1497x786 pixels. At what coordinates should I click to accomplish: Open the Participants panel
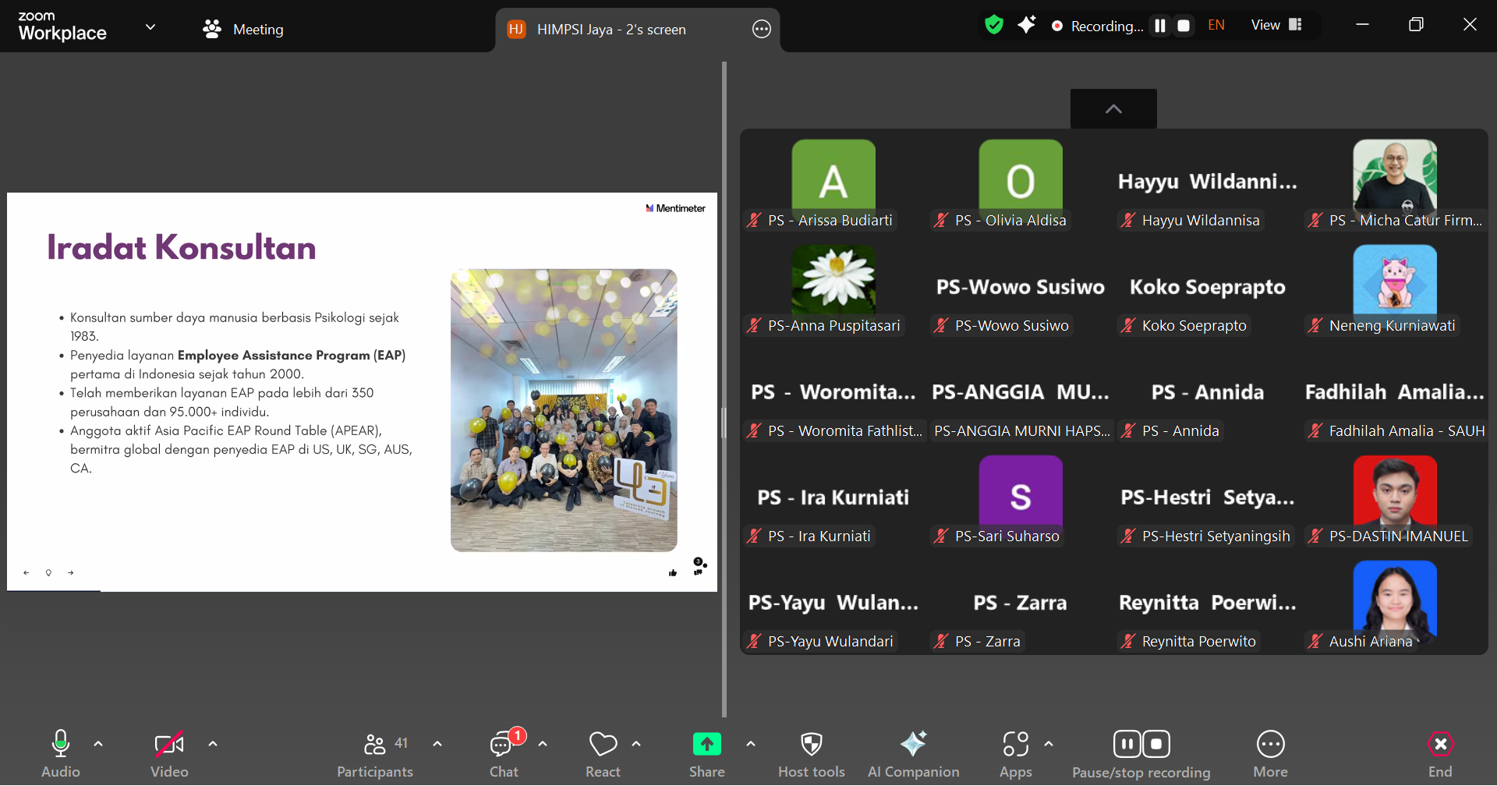click(375, 753)
